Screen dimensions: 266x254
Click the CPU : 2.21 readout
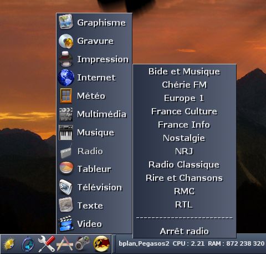188,243
